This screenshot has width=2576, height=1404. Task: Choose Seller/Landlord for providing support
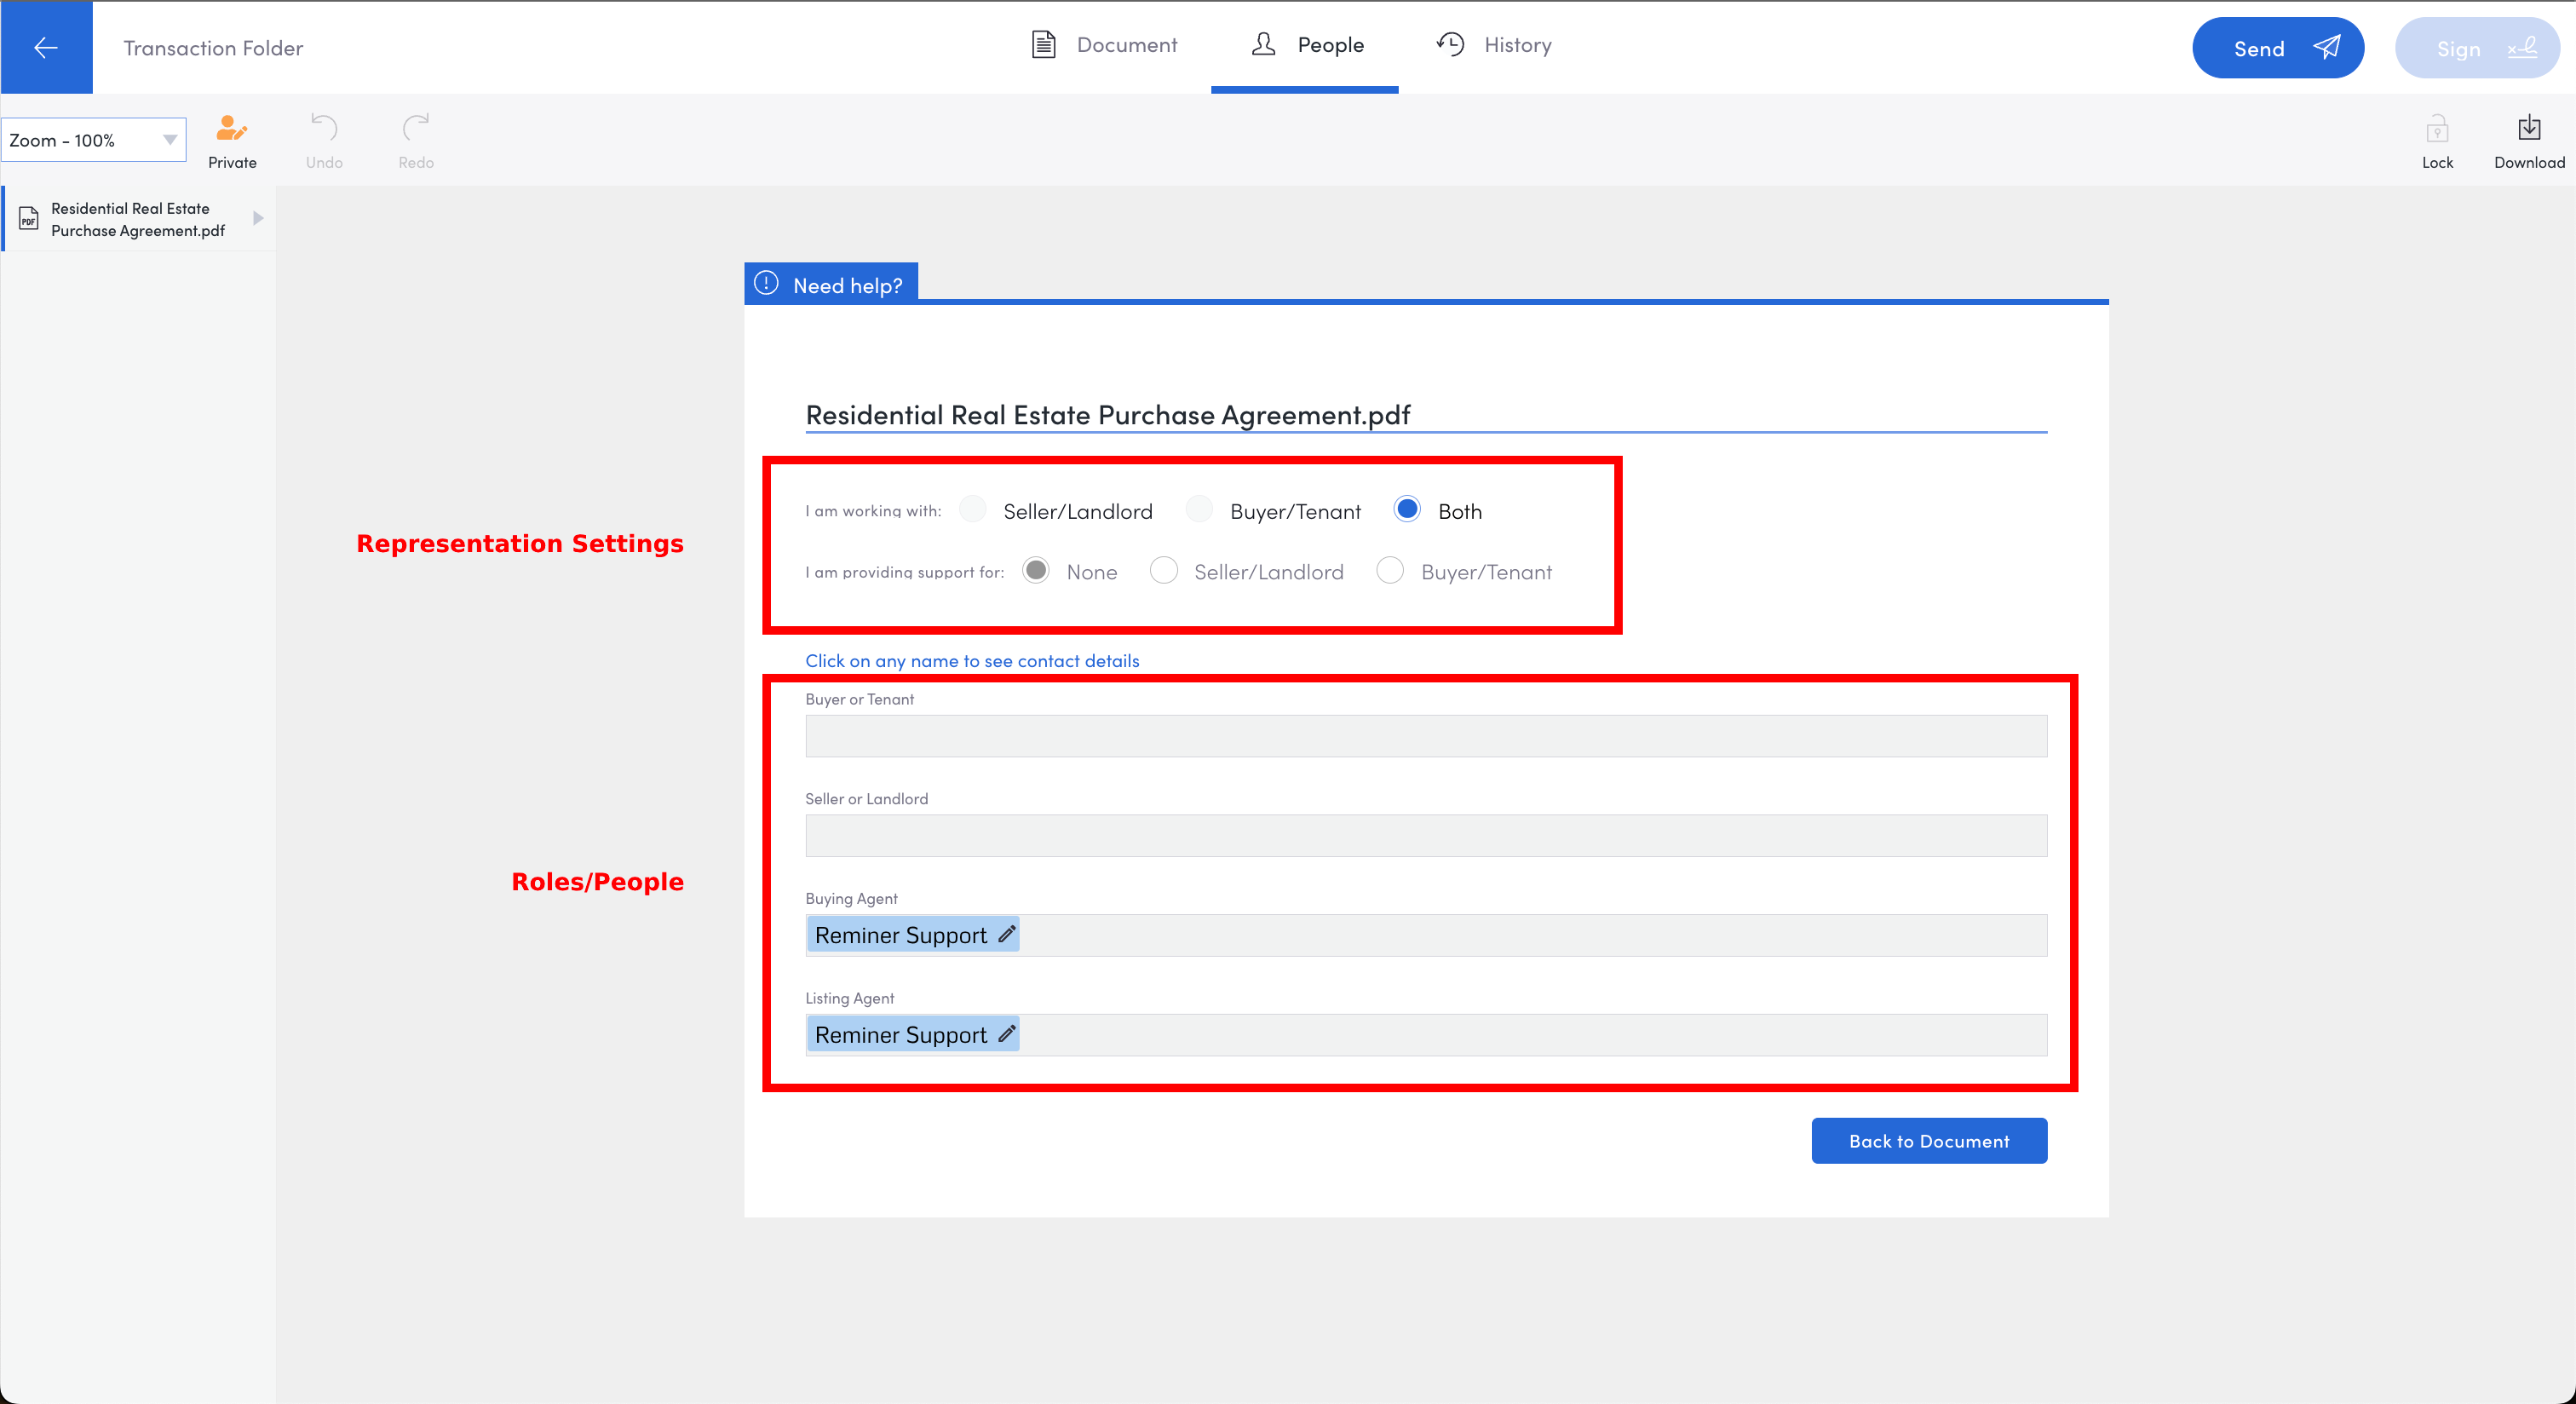(1163, 571)
